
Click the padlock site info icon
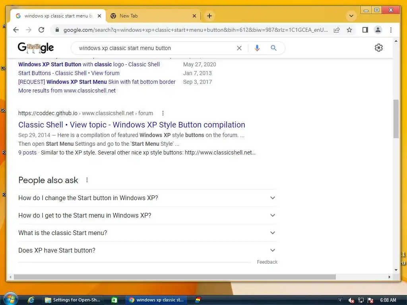tap(57, 30)
